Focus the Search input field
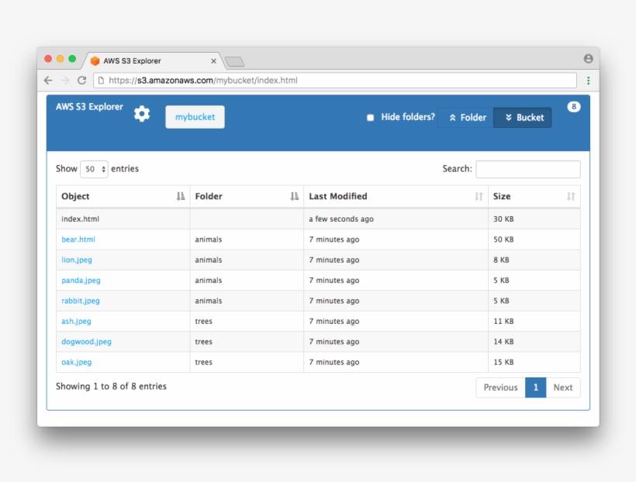The height and width of the screenshot is (482, 636). (527, 169)
